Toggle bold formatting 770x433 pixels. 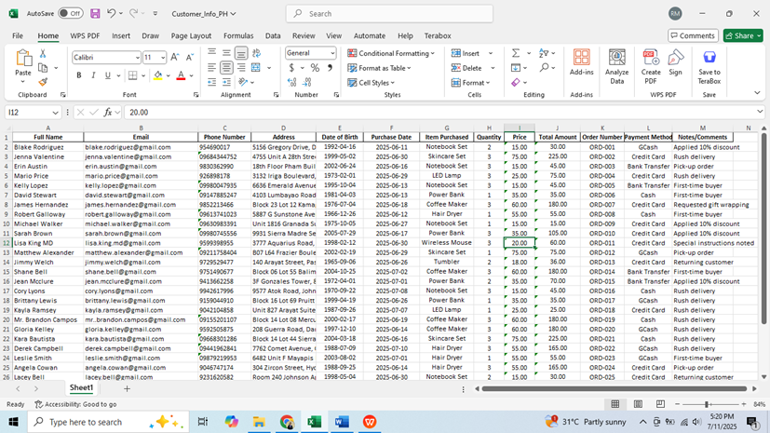[78, 75]
